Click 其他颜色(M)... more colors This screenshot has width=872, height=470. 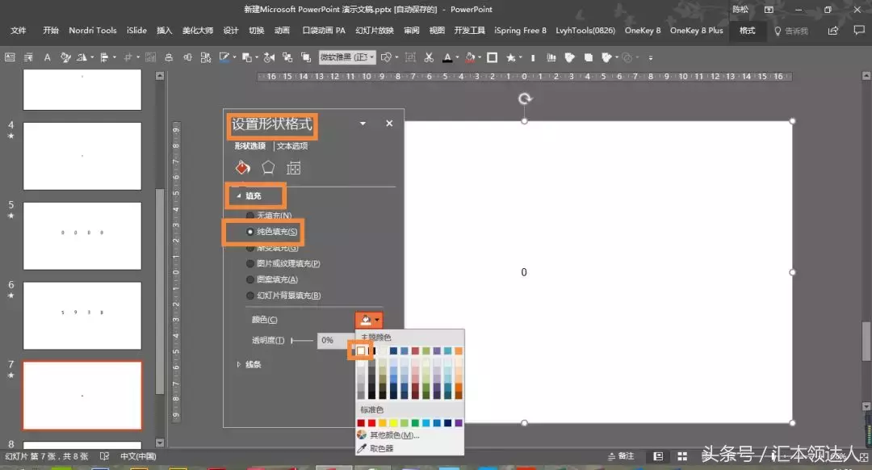[x=394, y=435]
